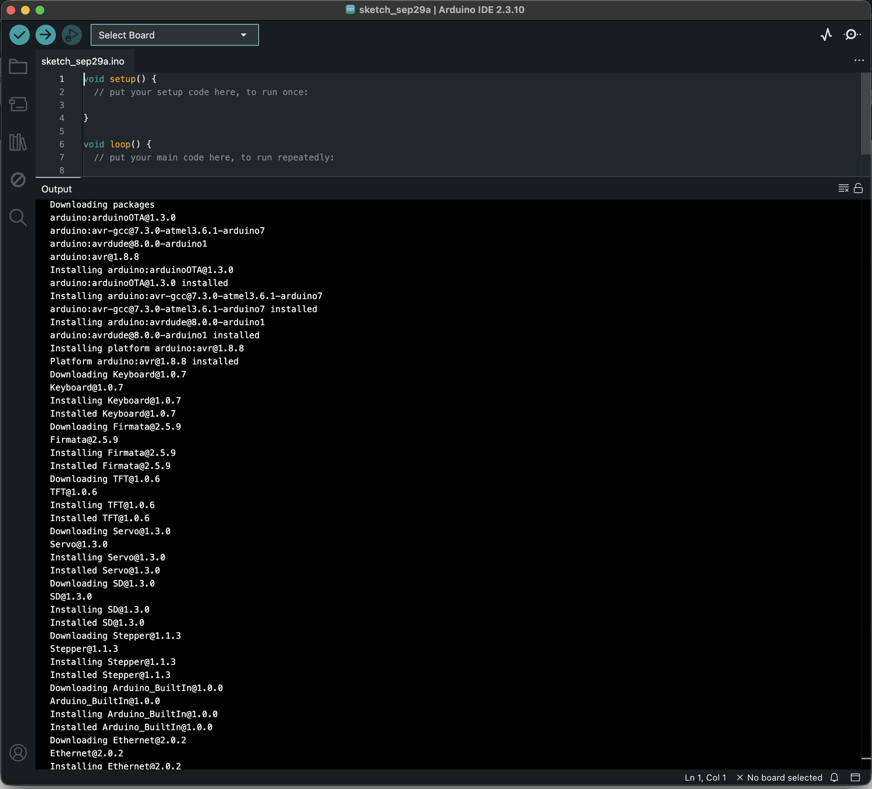Click 'Installing Servo@1.3.0' output line
Screen dimensions: 872x789
click(x=108, y=557)
